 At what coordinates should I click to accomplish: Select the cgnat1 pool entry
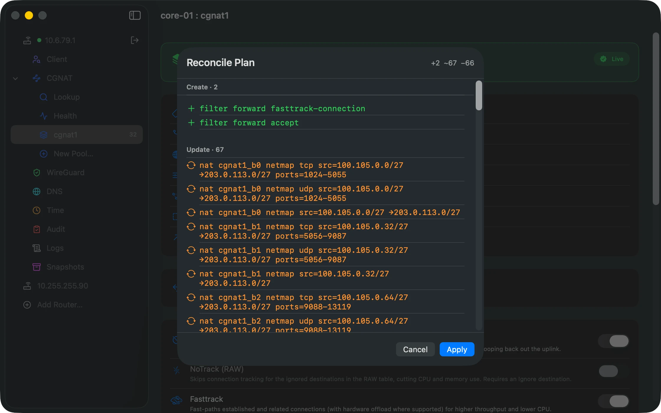pos(77,135)
